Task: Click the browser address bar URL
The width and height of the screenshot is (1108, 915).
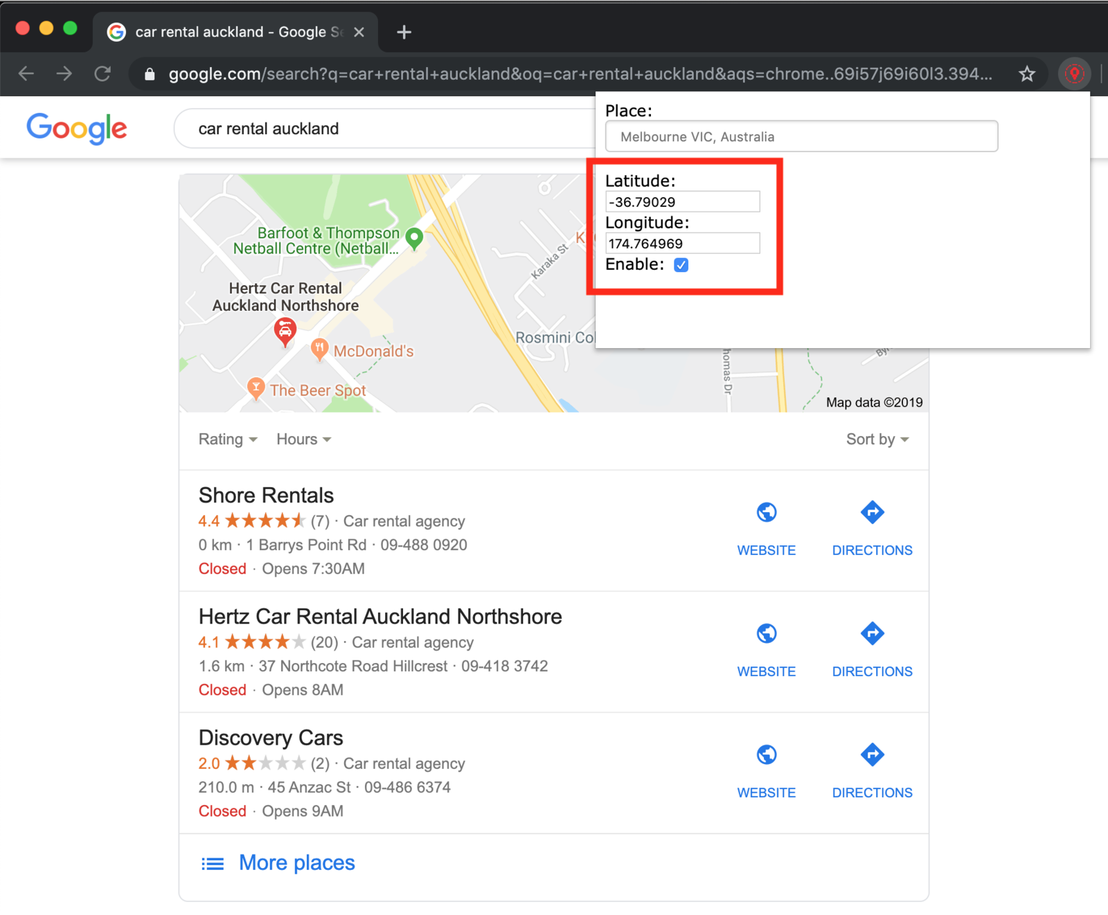Action: 580,74
